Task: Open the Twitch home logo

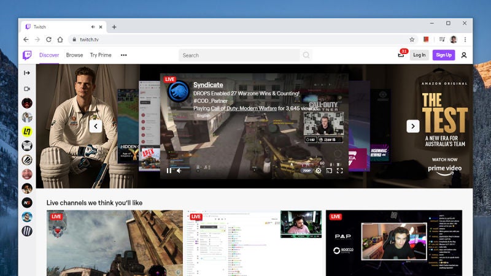Action: tap(27, 55)
